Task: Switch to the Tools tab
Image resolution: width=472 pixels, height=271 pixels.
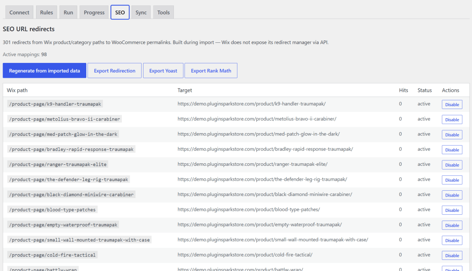Action: [163, 12]
